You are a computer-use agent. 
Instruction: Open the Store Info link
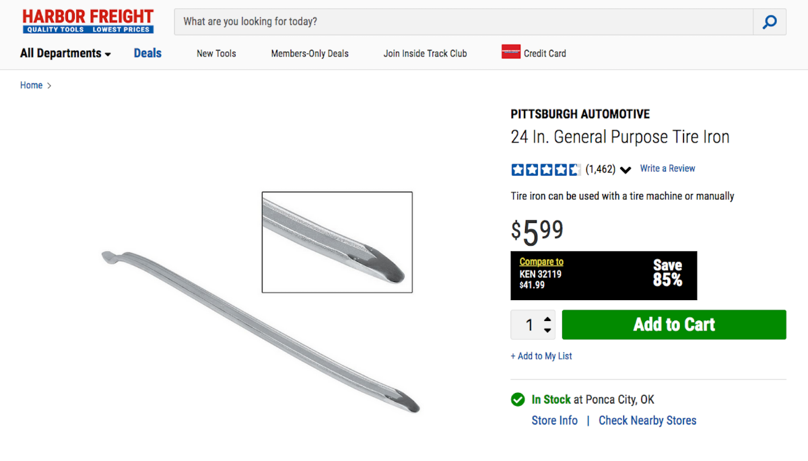point(554,421)
